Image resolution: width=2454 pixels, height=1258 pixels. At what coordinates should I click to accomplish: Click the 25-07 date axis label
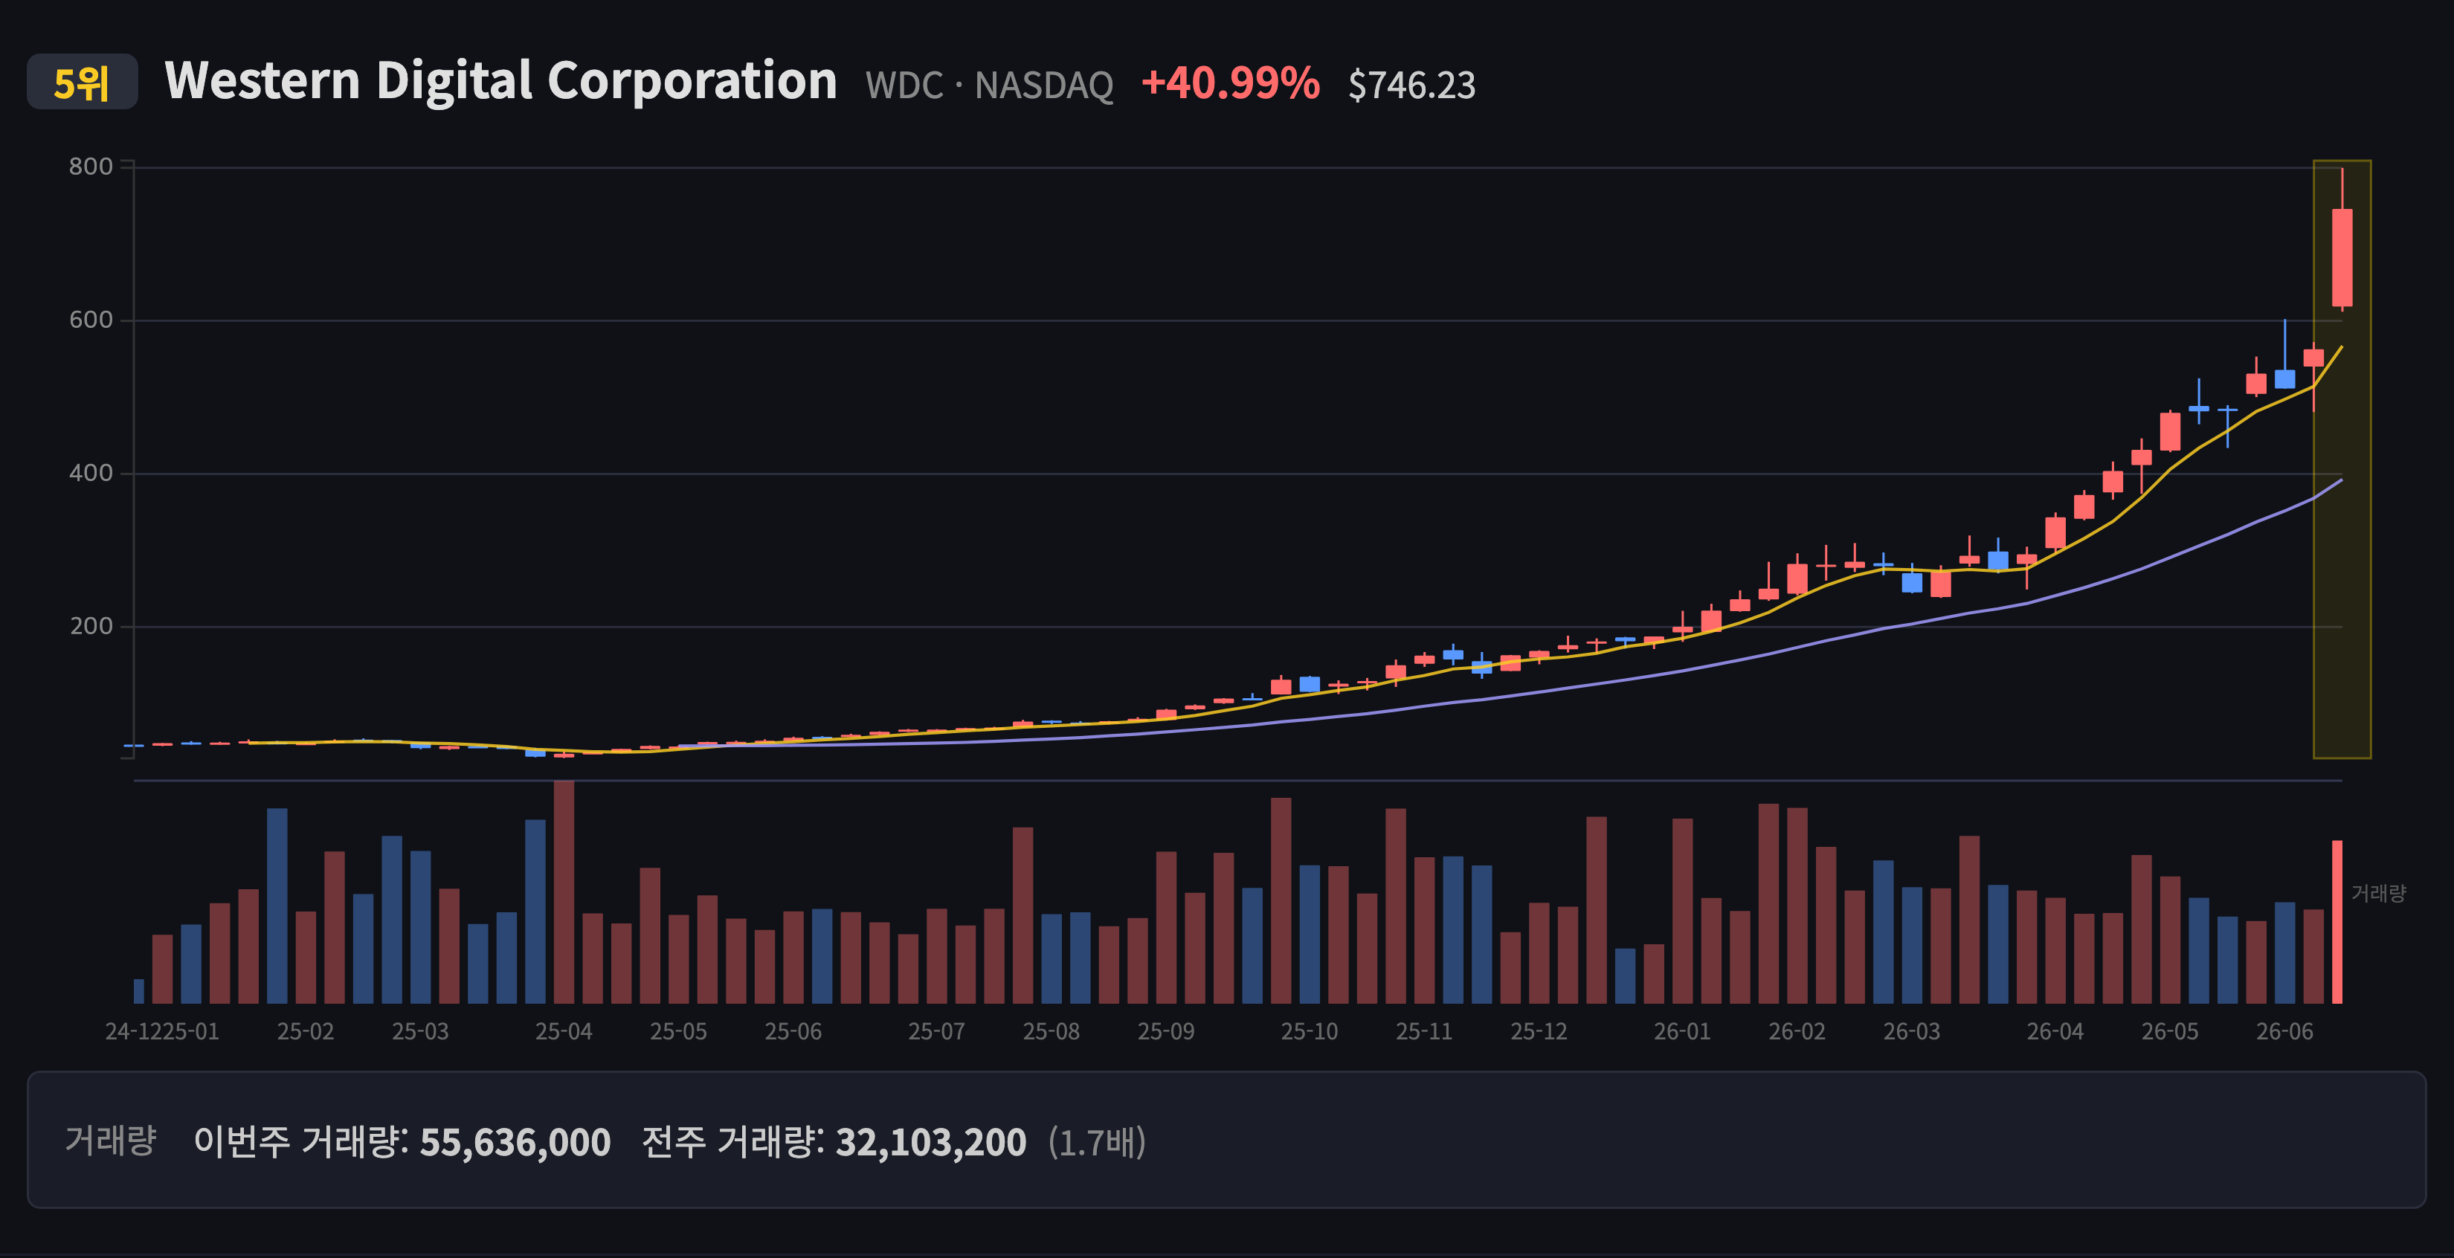point(936,1031)
